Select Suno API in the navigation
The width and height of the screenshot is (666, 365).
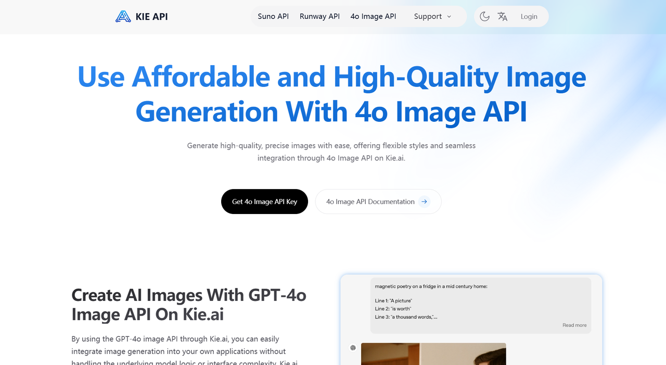pyautogui.click(x=273, y=16)
